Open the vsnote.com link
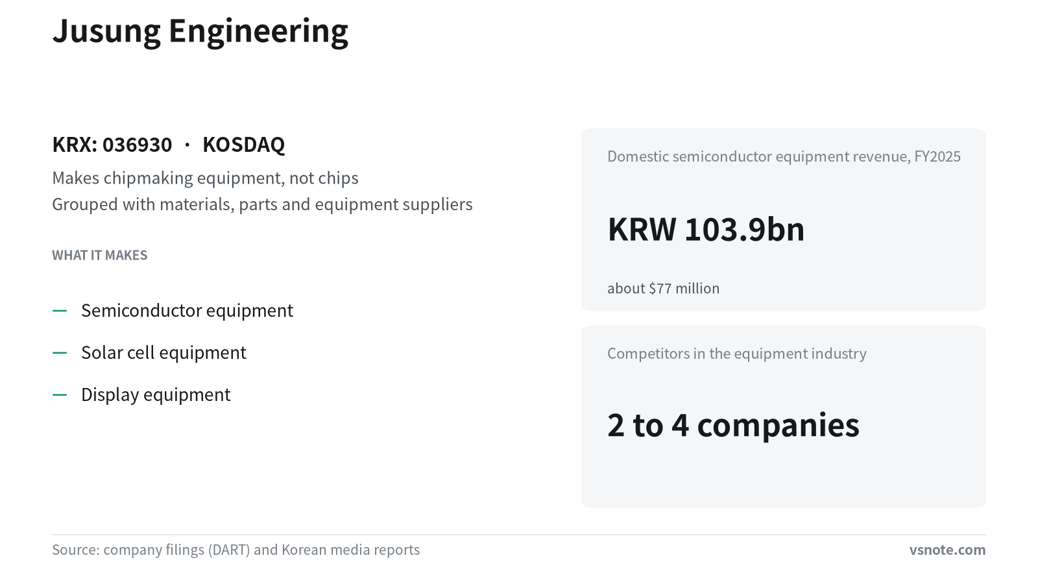This screenshot has width=1038, height=584. point(947,550)
